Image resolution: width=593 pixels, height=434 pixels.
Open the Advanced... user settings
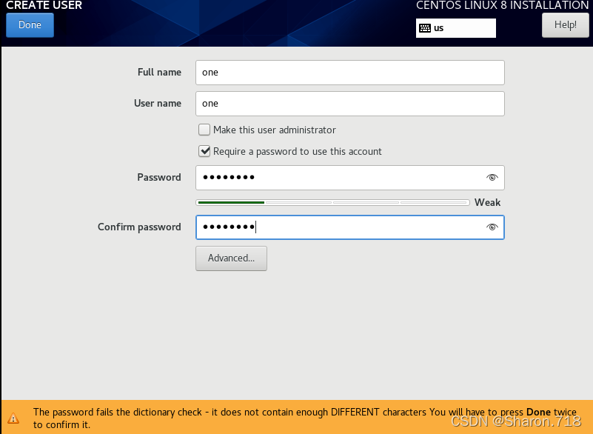231,258
